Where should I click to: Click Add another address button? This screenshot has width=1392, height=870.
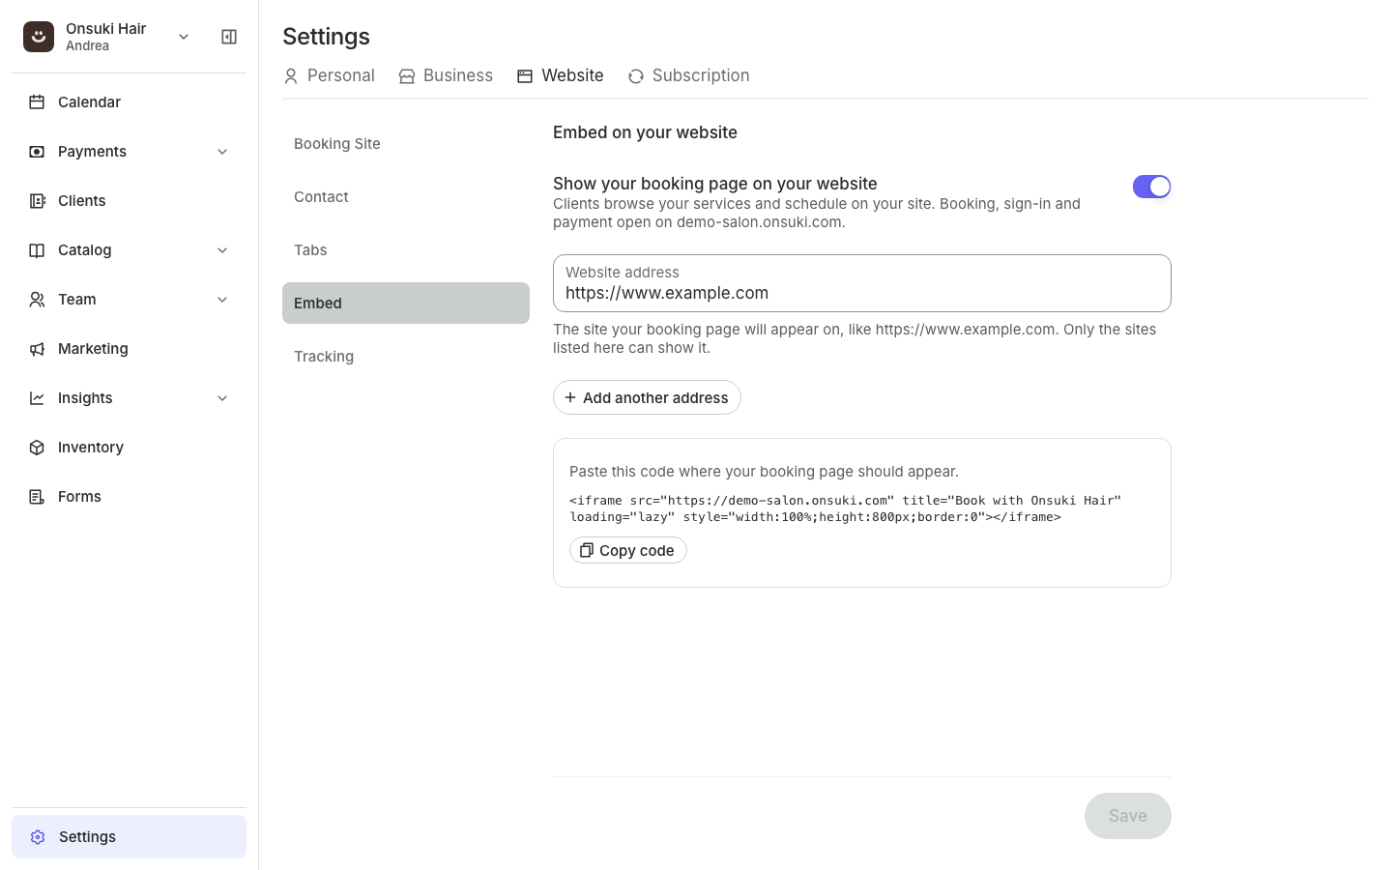[647, 397]
